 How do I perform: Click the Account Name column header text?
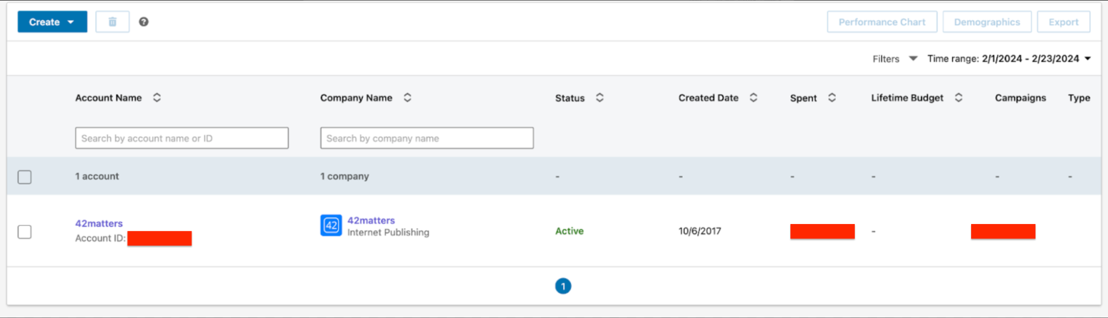point(109,98)
